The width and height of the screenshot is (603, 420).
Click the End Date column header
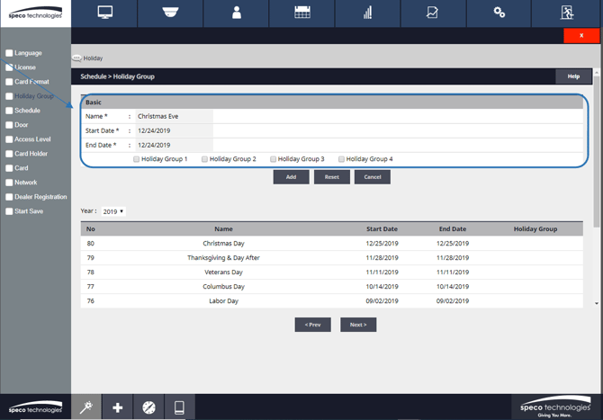pos(453,229)
